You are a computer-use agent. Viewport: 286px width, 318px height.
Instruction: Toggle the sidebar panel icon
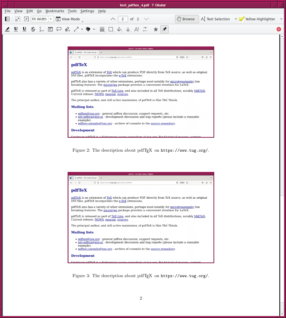point(8,19)
